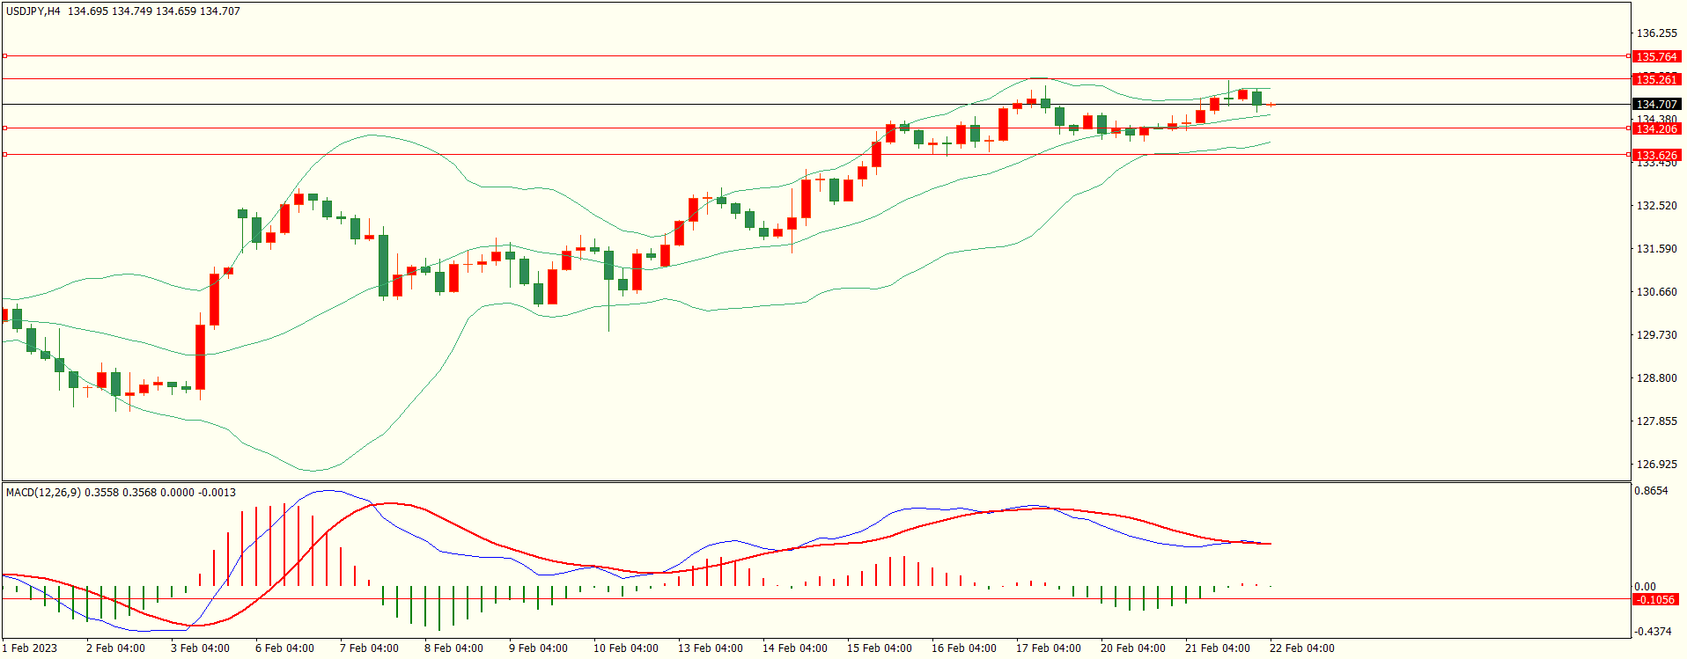Click the 126.925 price scale value
The image size is (1687, 659).
click(x=1656, y=465)
